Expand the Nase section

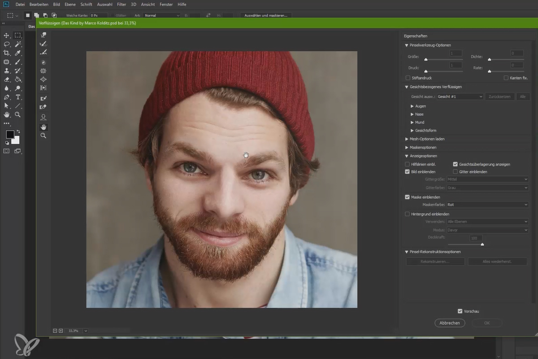coord(412,114)
